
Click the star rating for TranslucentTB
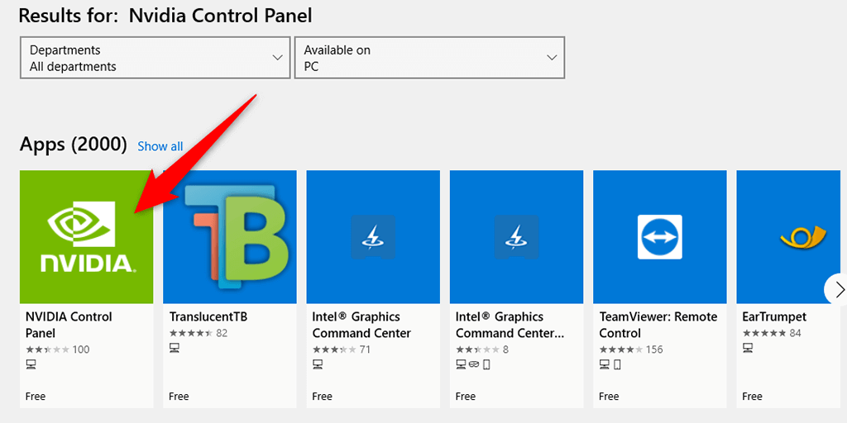click(x=190, y=333)
